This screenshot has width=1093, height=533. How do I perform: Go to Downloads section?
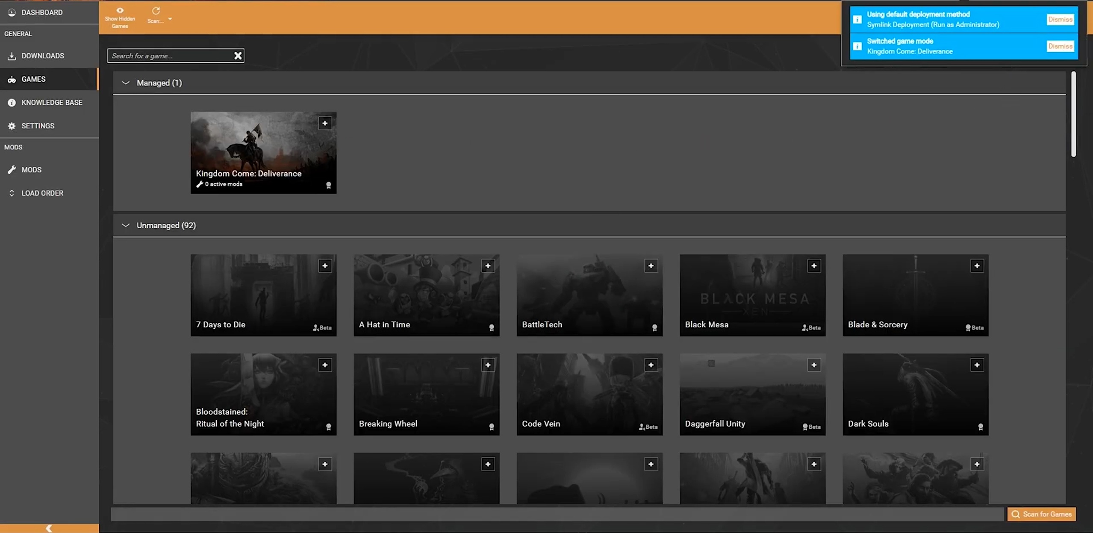pos(49,56)
